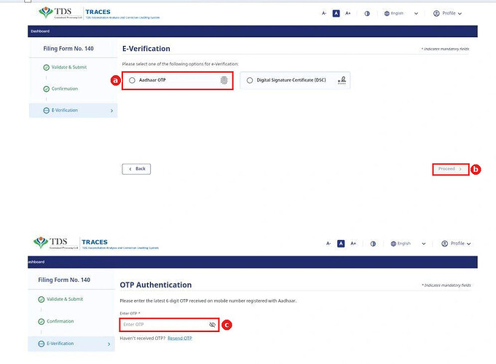The width and height of the screenshot is (496, 364).
Task: Click Confirmation check icon in lower sidebar
Action: 41,322
